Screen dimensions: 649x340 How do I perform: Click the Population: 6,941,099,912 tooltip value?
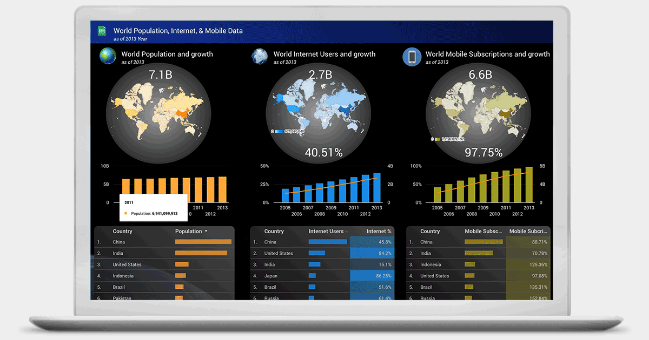coord(154,214)
